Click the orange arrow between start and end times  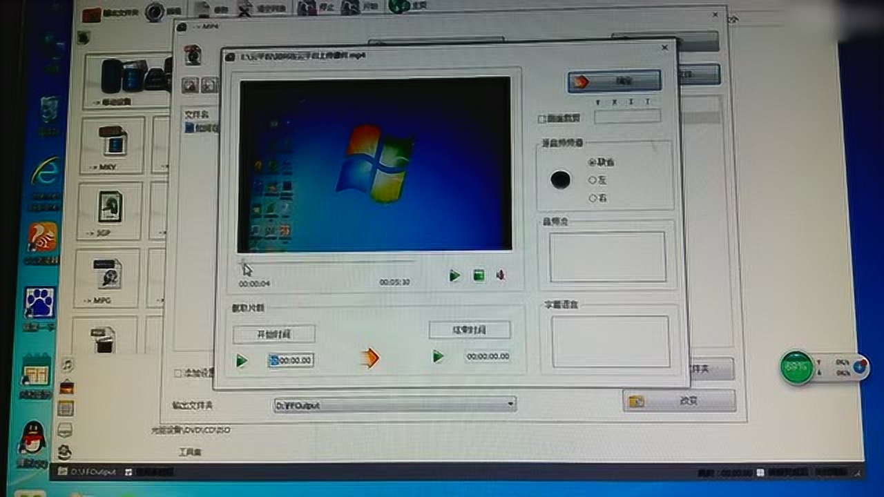point(371,358)
